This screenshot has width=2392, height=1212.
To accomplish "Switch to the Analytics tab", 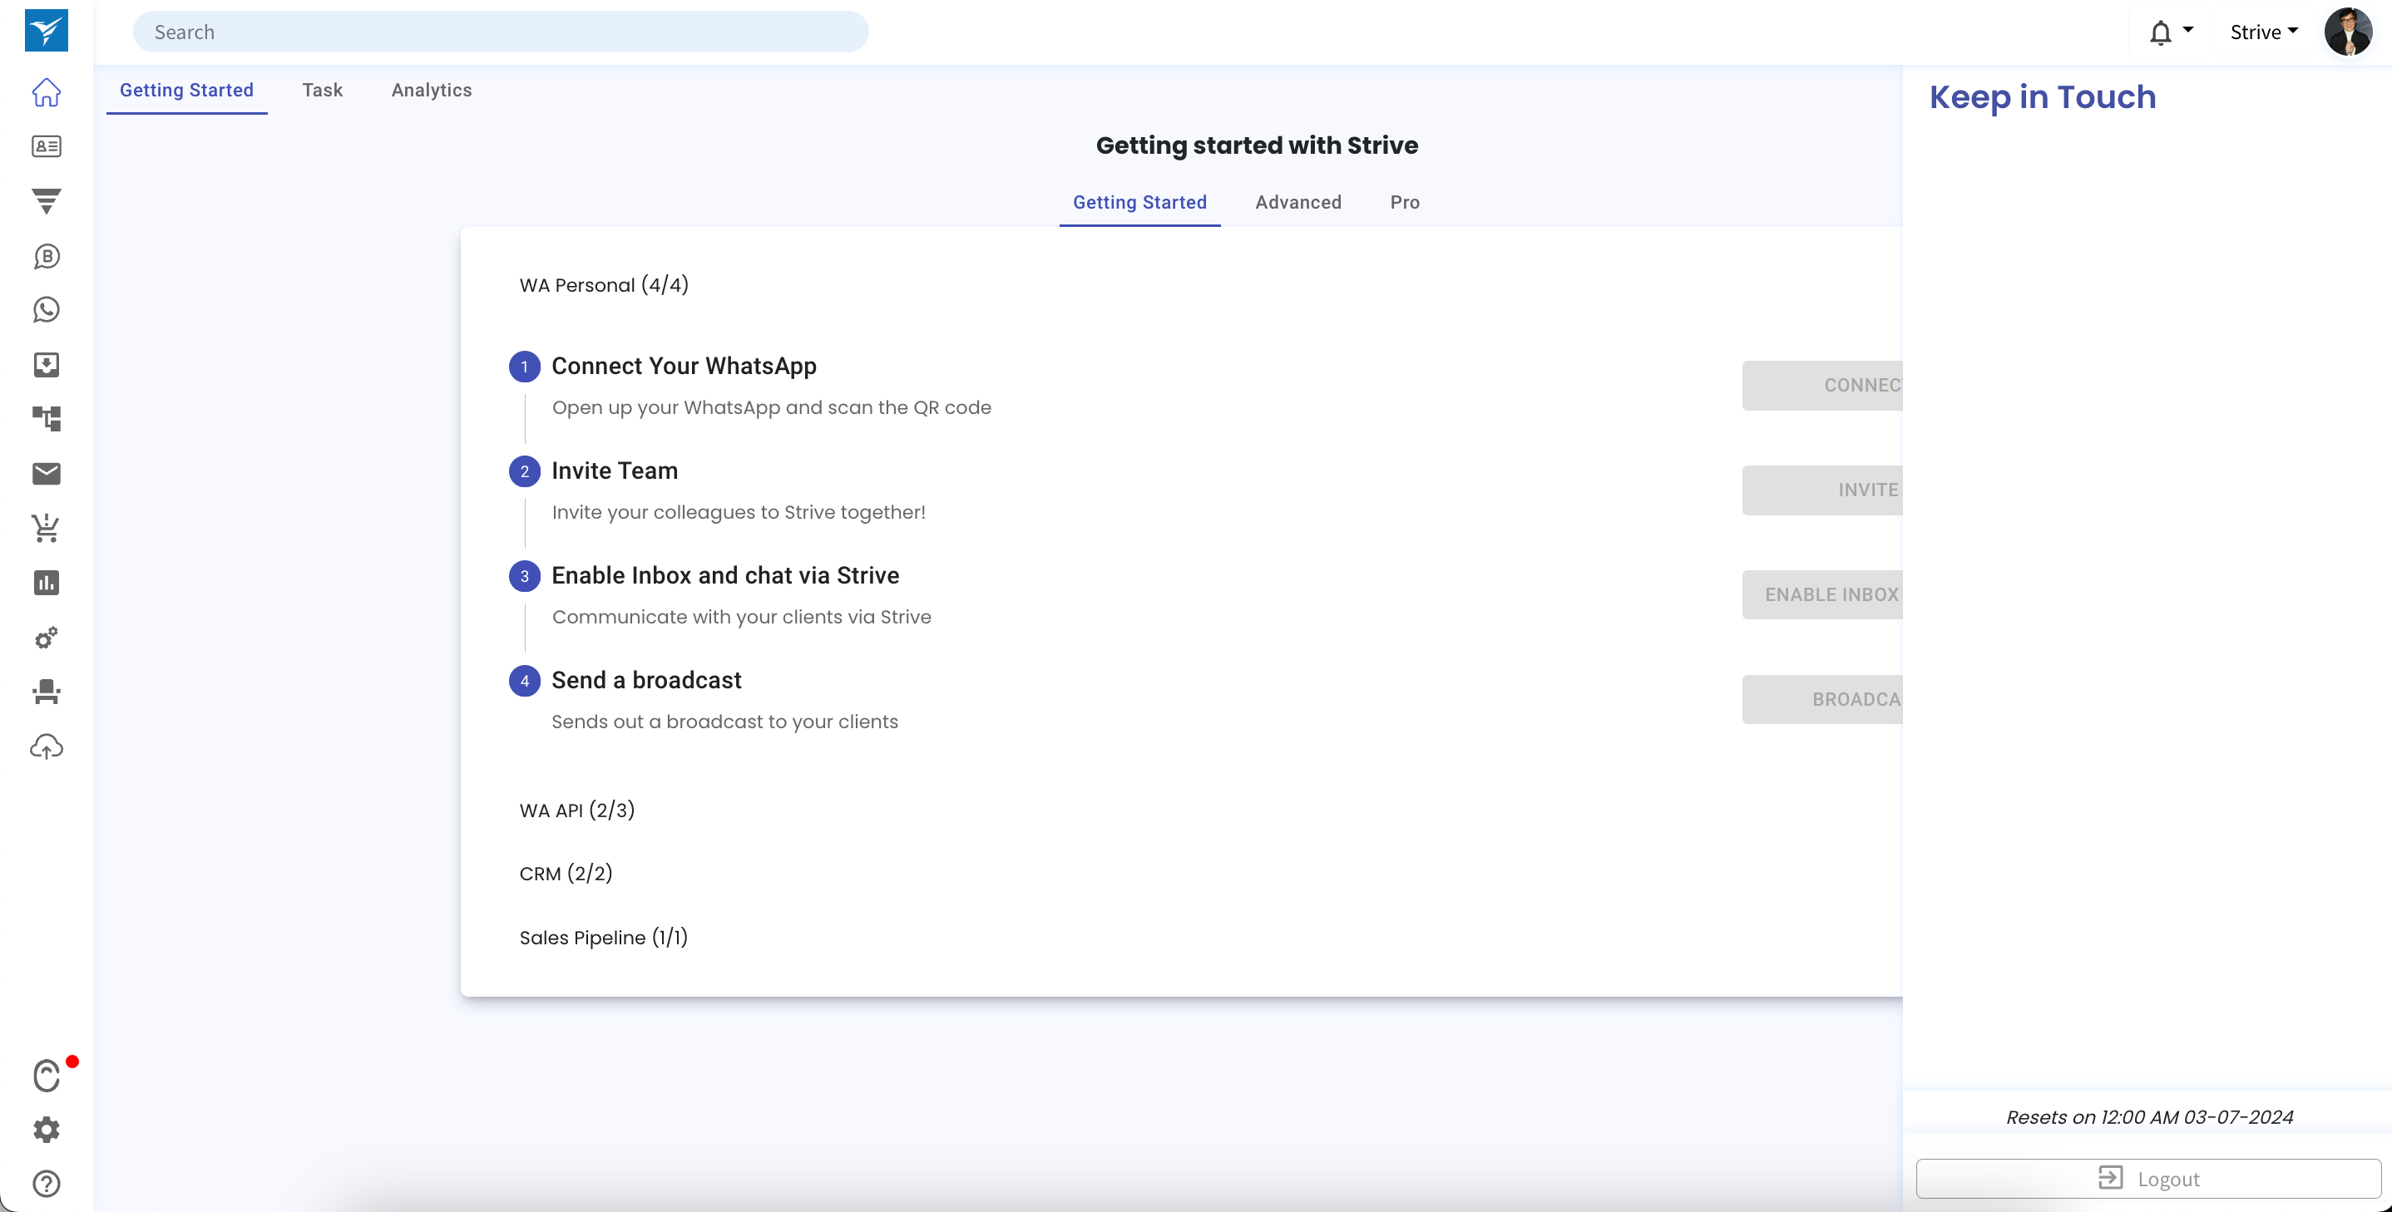I will point(432,90).
